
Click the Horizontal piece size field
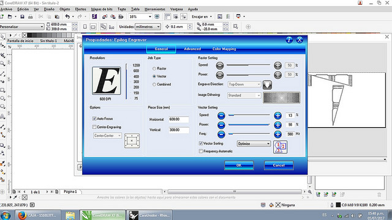click(179, 119)
